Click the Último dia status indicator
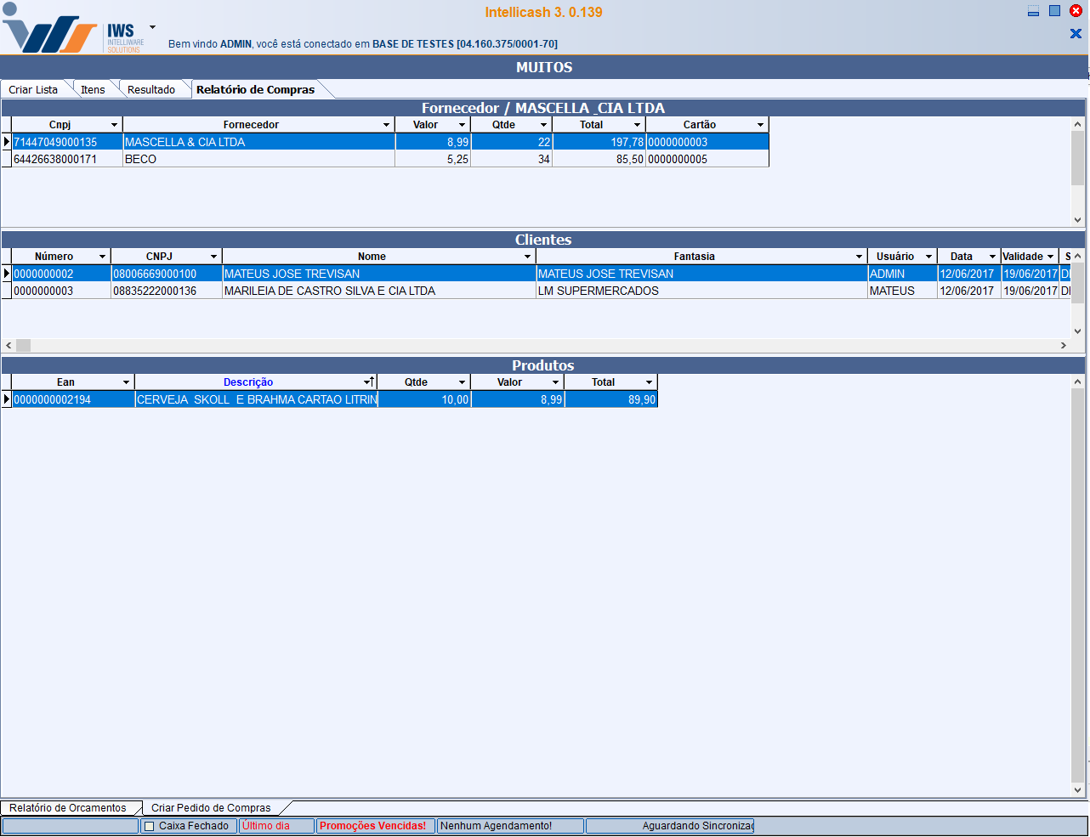 pos(266,826)
